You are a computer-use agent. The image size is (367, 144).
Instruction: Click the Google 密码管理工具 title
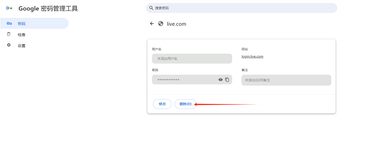tap(48, 9)
